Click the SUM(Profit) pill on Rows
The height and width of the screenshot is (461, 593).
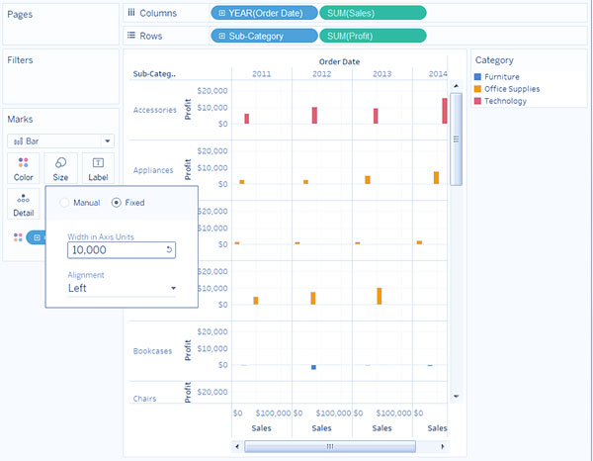pos(373,36)
